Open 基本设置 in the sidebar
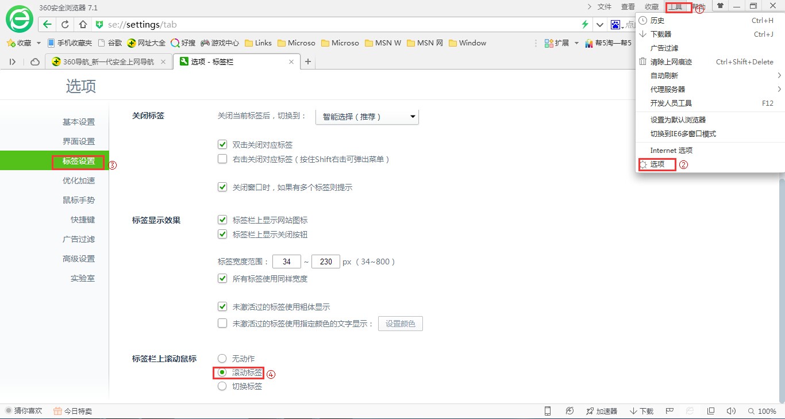 coord(79,122)
